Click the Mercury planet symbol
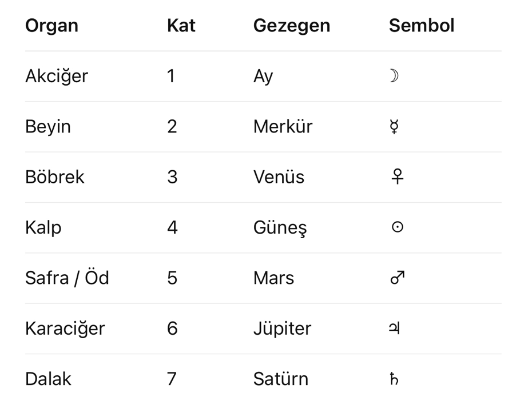This screenshot has width=528, height=409. pyautogui.click(x=394, y=126)
